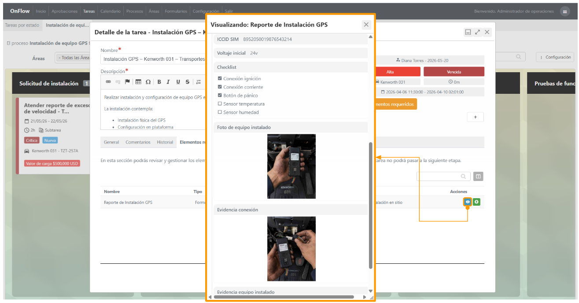Check the Sensor humedad checkbox

pyautogui.click(x=220, y=112)
